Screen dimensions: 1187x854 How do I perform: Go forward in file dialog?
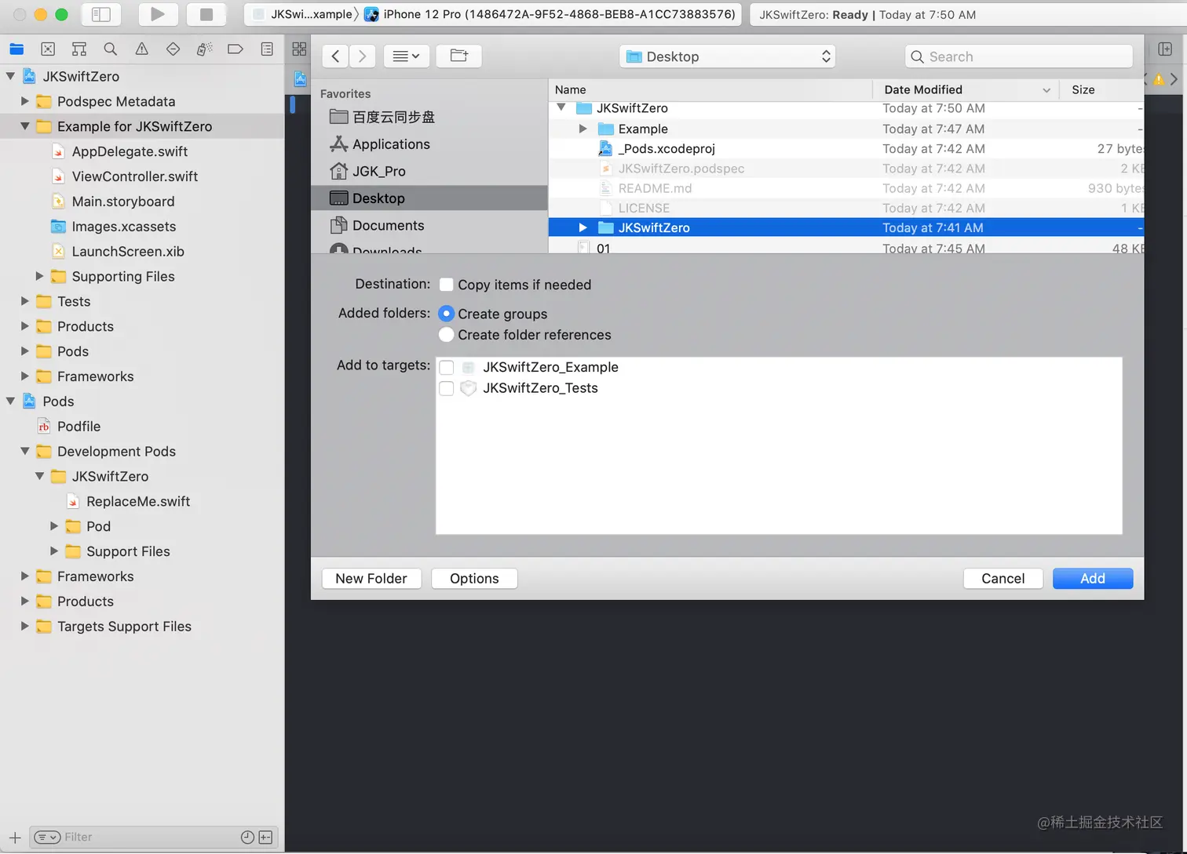362,56
